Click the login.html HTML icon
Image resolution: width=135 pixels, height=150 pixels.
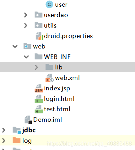[x=39, y=99]
